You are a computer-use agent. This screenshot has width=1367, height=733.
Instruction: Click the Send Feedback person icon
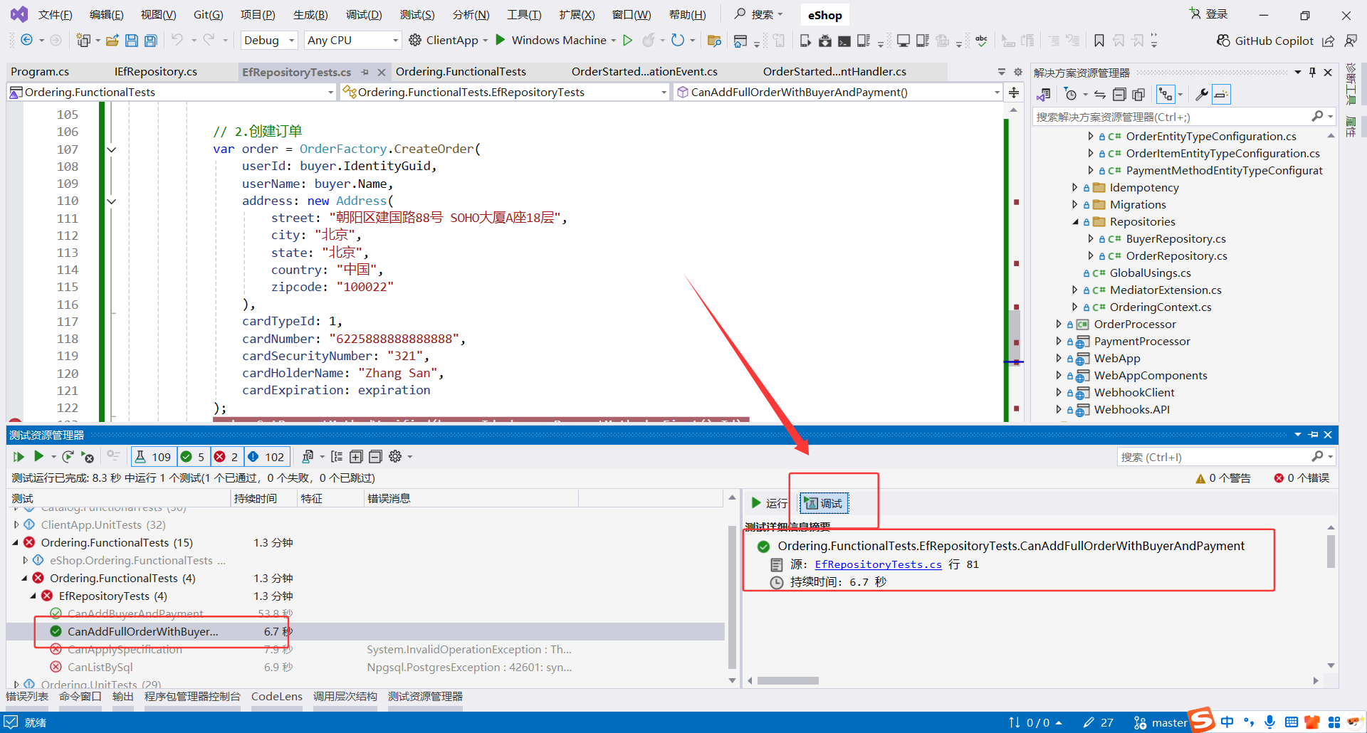coord(1351,41)
